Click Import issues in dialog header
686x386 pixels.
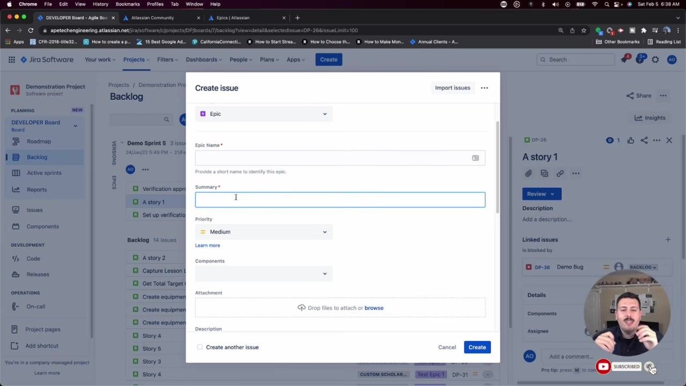[452, 88]
